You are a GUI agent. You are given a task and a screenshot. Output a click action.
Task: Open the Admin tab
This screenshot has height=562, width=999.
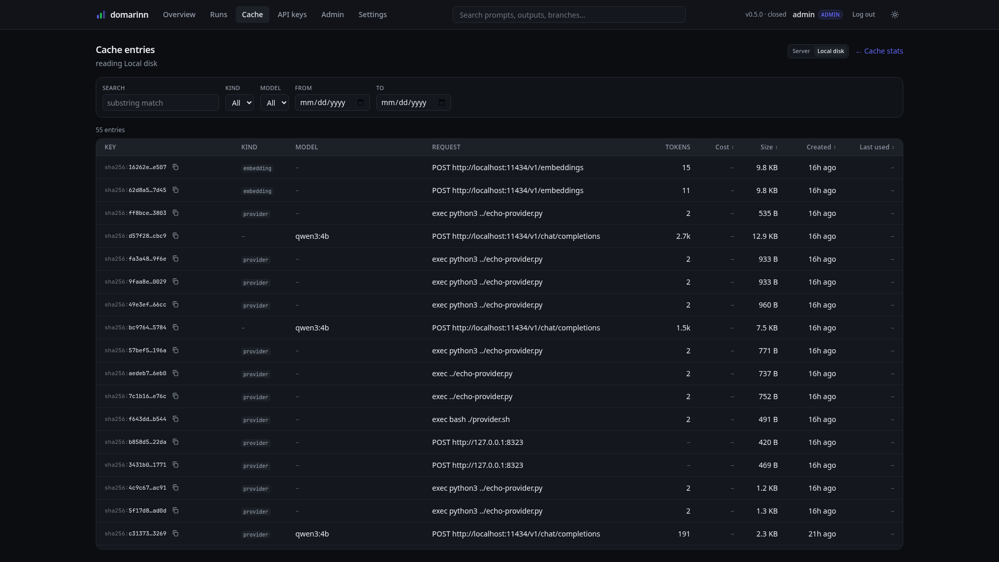[x=332, y=15]
